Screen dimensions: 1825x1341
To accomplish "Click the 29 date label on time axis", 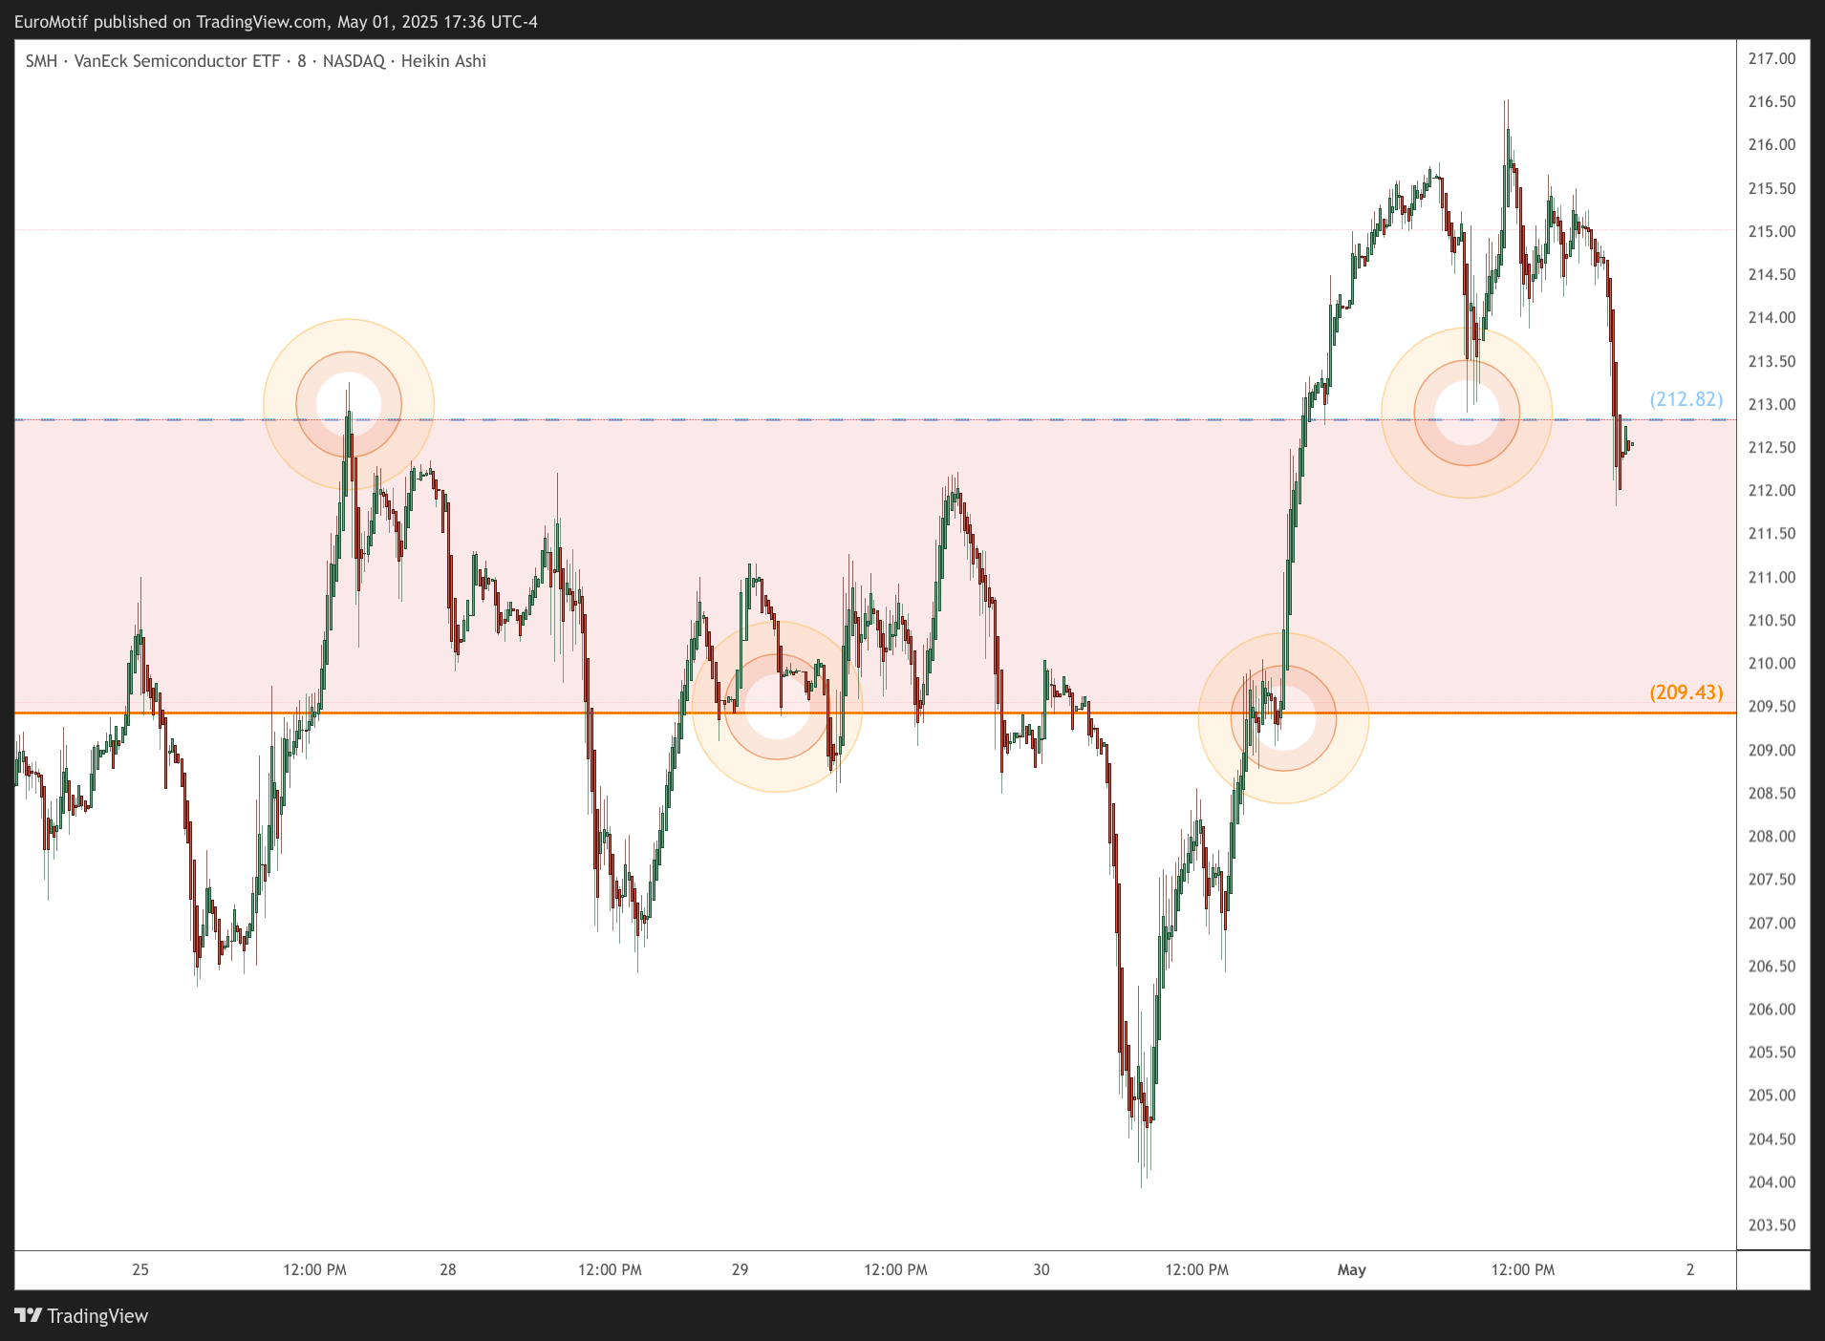I will point(741,1269).
